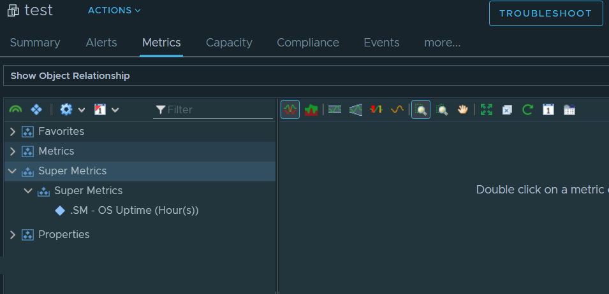
Task: Click the TROUBLESHOOT button
Action: (546, 13)
